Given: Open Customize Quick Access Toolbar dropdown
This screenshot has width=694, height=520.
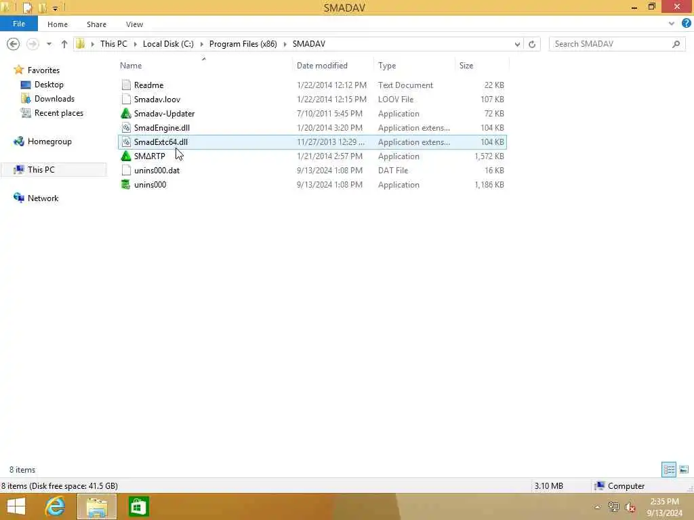Looking at the screenshot, I should coord(56,8).
